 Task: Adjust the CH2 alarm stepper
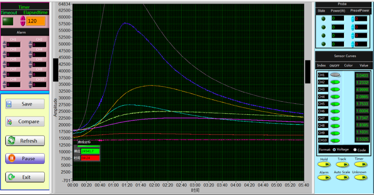[31, 45]
